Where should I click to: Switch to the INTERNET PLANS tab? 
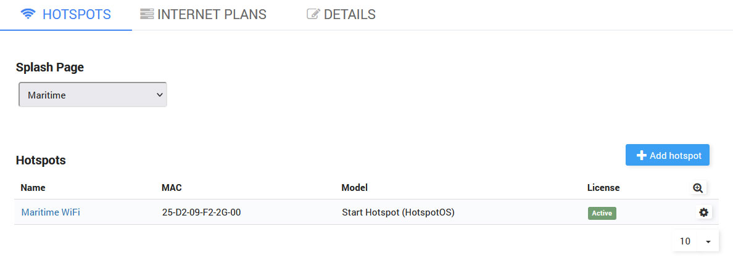click(x=212, y=14)
